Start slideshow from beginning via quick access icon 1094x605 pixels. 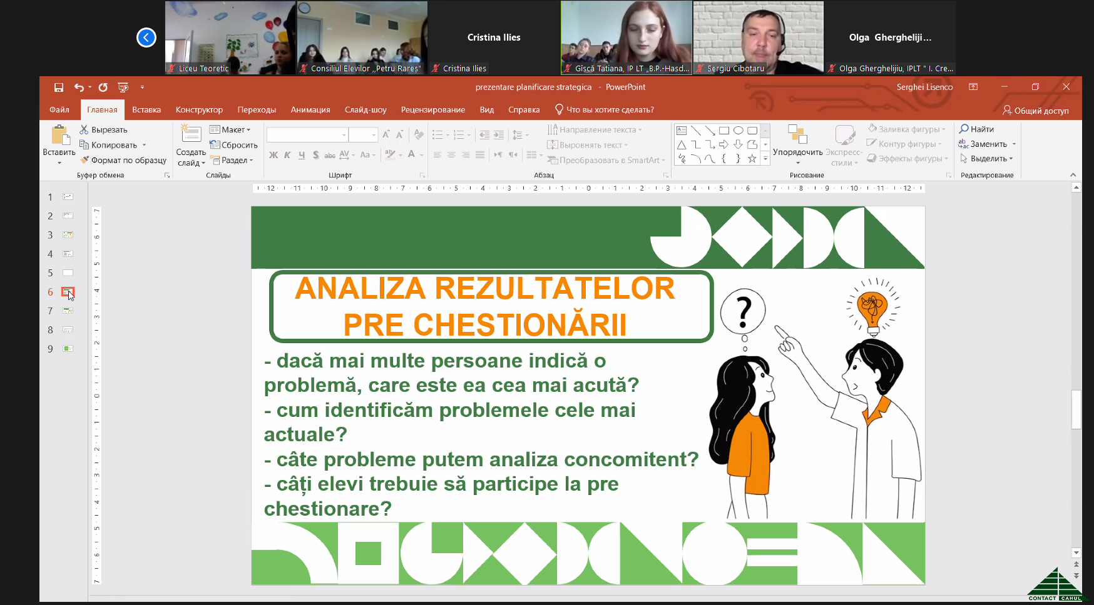coord(123,87)
